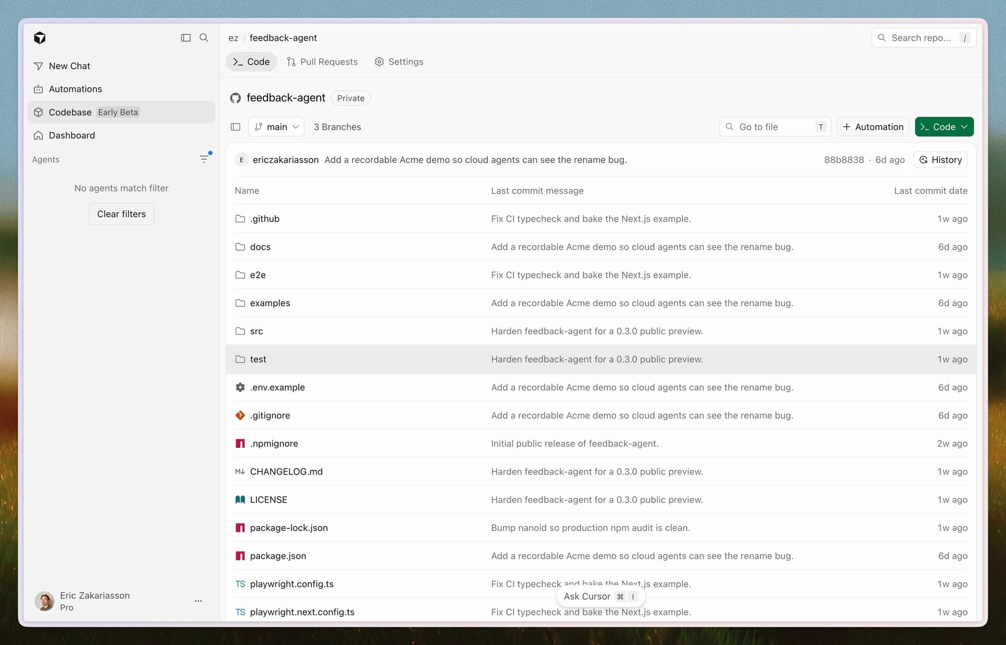
Task: Open .npmignore file
Action: tap(274, 443)
